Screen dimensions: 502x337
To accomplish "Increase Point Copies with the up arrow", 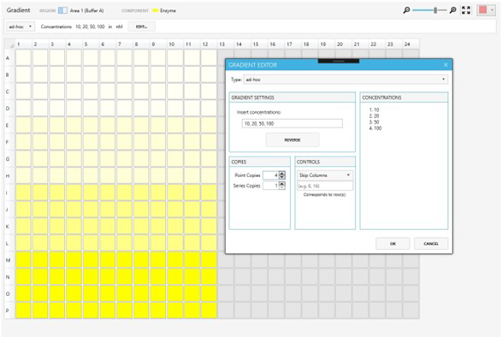I will click(281, 174).
